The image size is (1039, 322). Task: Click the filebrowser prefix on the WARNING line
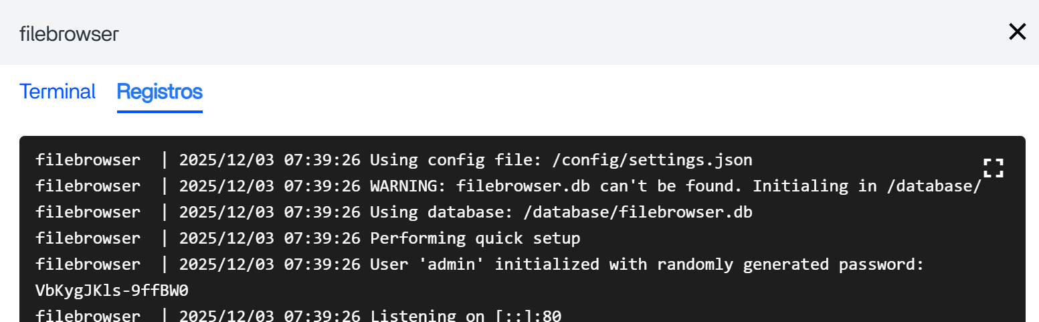click(x=88, y=186)
